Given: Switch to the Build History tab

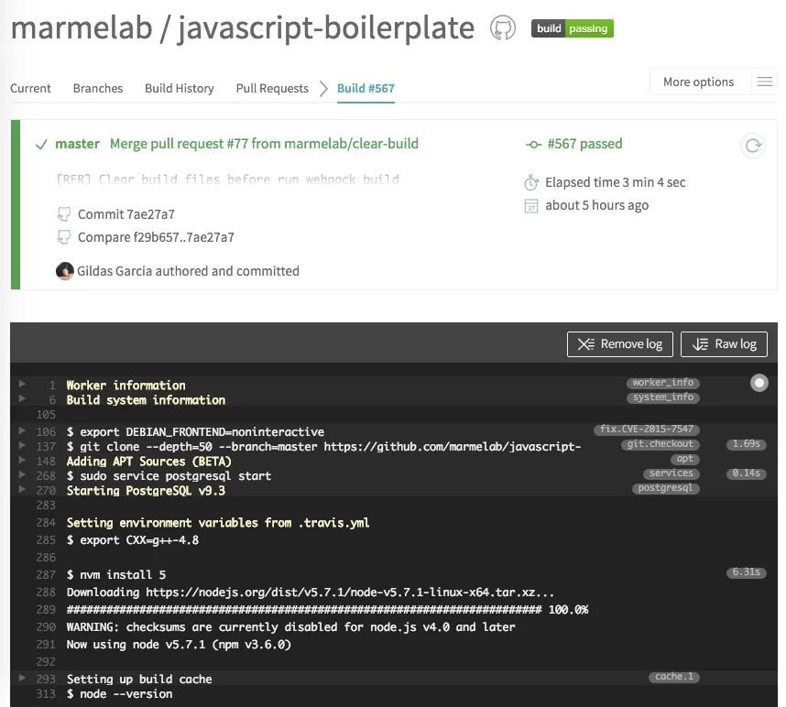Looking at the screenshot, I should pyautogui.click(x=179, y=88).
